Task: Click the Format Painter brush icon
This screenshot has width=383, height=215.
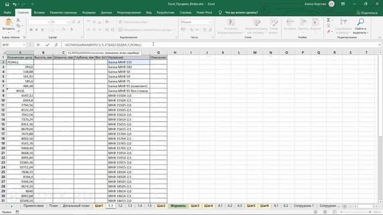Action: [x=19, y=31]
